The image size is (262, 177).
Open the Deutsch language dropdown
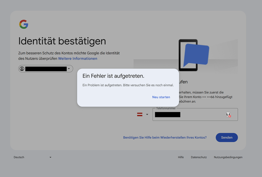tap(32, 157)
